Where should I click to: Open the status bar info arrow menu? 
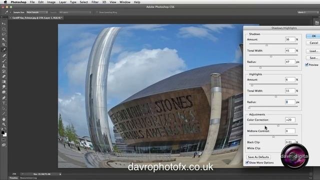point(60,174)
